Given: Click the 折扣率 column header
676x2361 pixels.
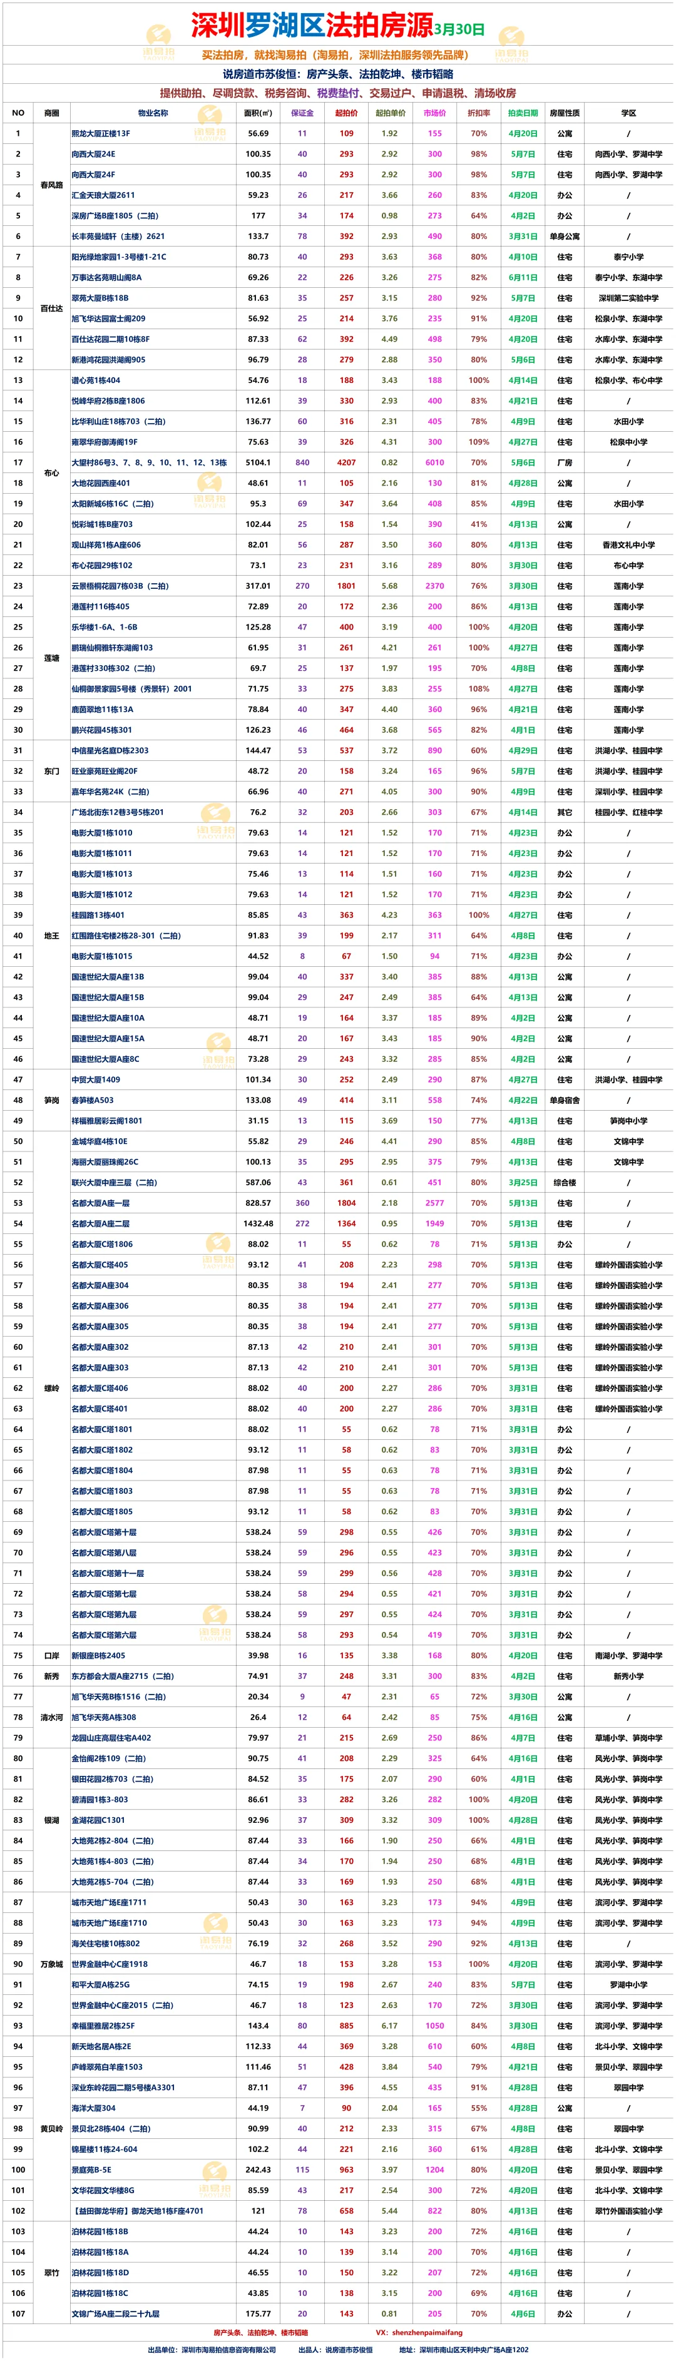Looking at the screenshot, I should click(x=478, y=113).
